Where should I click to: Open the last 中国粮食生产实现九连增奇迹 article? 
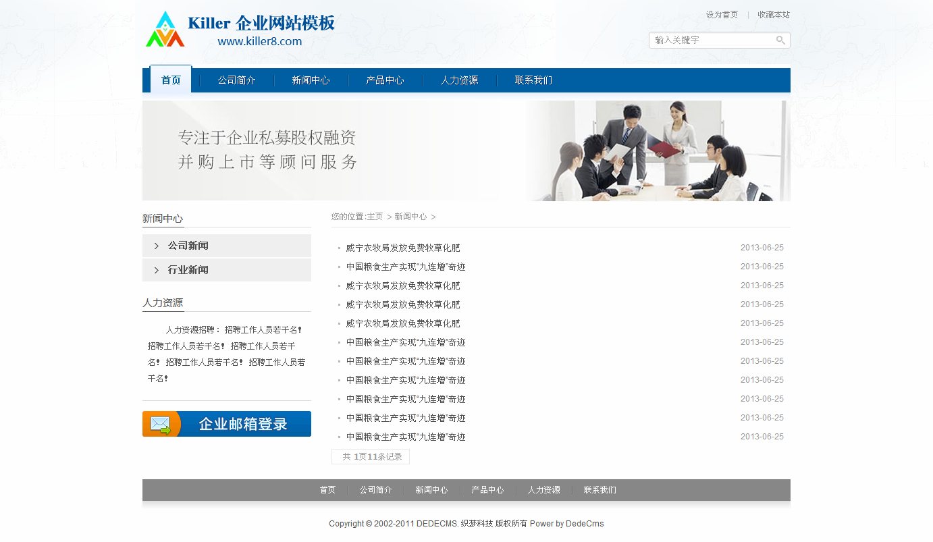click(406, 437)
